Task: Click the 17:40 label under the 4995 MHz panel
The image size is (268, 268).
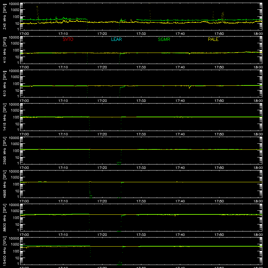Action: [x=180, y=201]
